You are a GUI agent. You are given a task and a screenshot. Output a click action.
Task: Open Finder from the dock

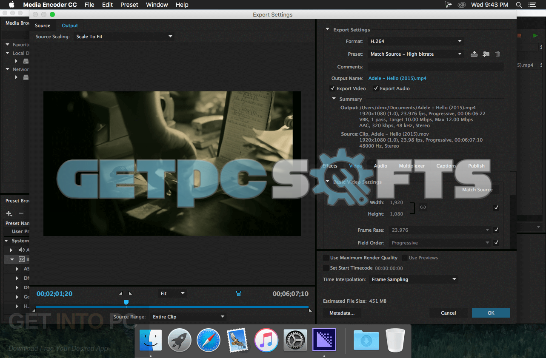point(151,340)
